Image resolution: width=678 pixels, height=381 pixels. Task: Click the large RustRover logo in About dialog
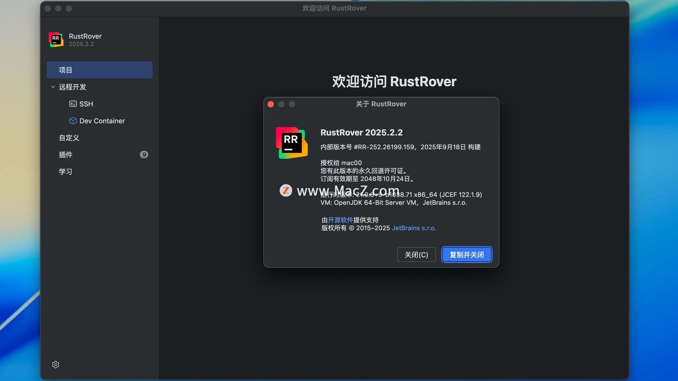tap(291, 143)
